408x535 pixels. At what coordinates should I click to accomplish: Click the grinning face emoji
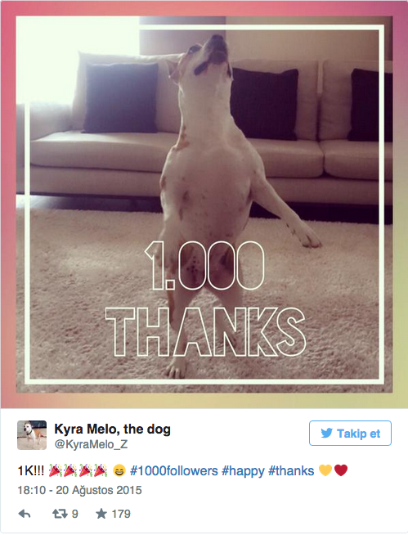pyautogui.click(x=119, y=471)
